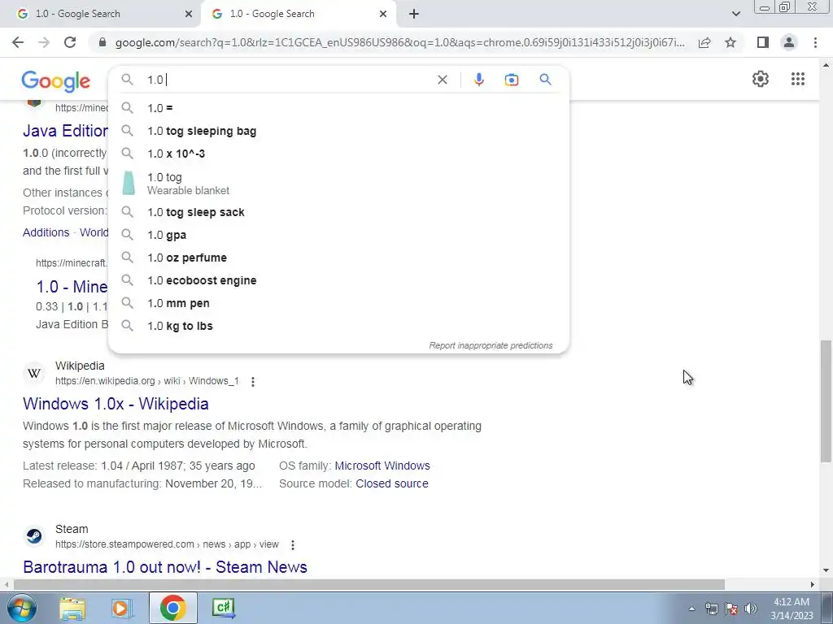Viewport: 833px width, 624px height.
Task: Select the suggestion "1.0 ="
Action: [x=338, y=108]
